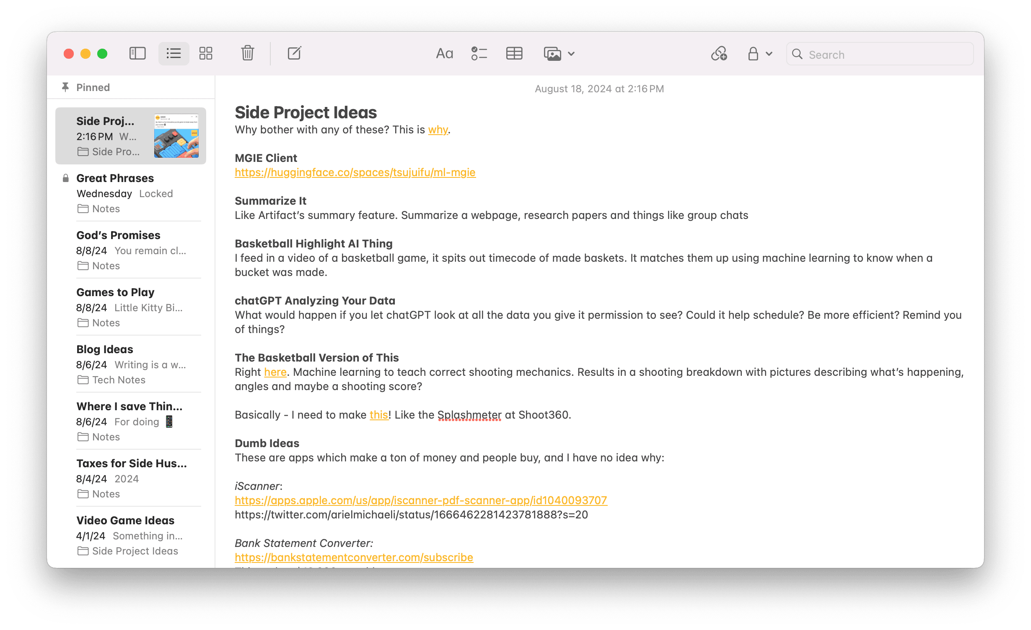Insert a checklist using the checklist icon
Viewport: 1031px width, 630px height.
click(x=479, y=54)
